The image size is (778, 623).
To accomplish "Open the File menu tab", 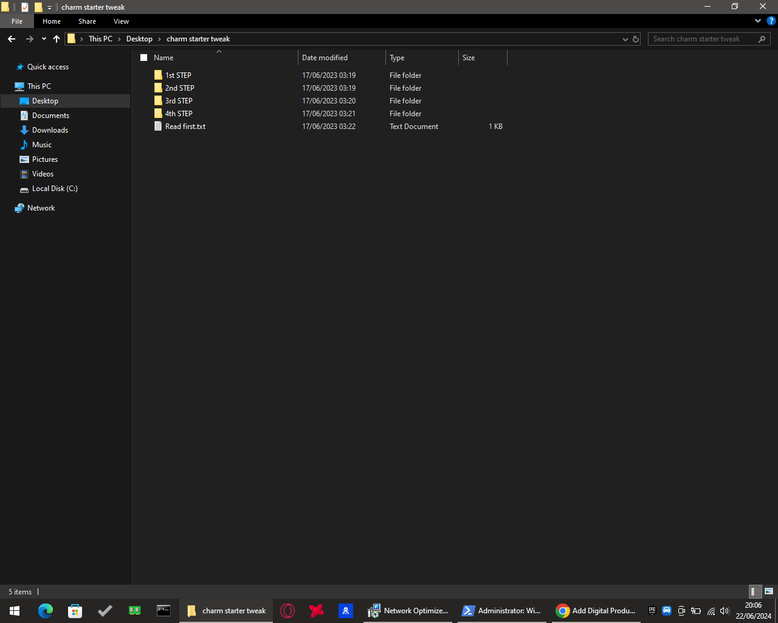I will (17, 21).
